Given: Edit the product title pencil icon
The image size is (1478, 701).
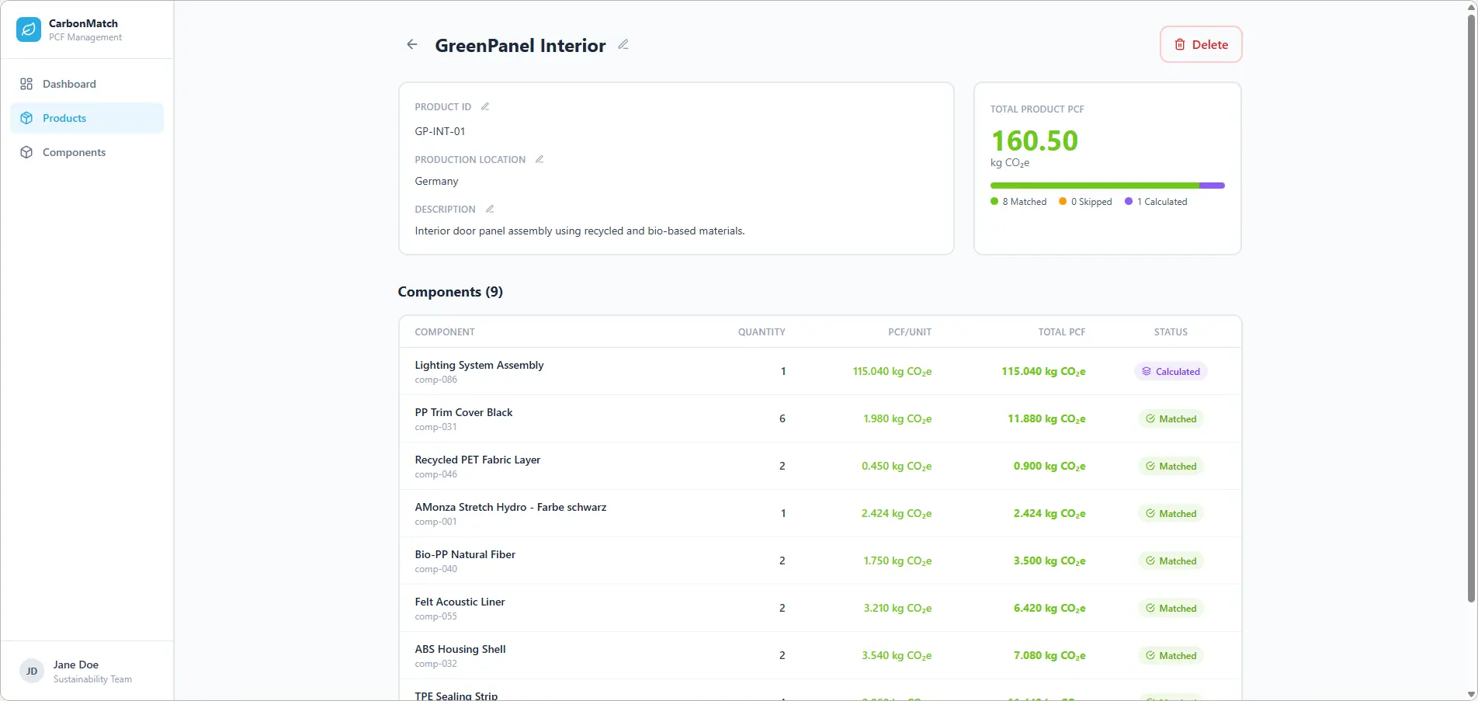Looking at the screenshot, I should (623, 45).
